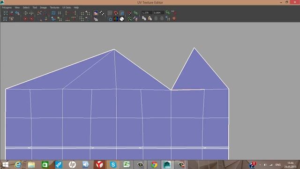Add selected UVs to isolate set

click(x=88, y=13)
